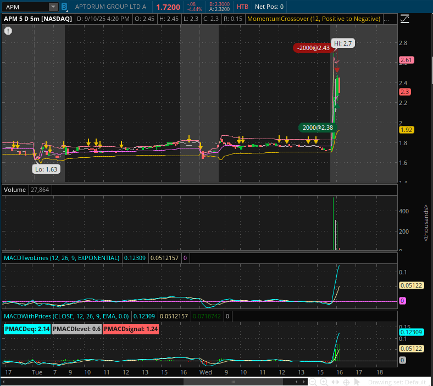
Task: Open the symbol selector dropdown arrow
Action: coord(53,7)
